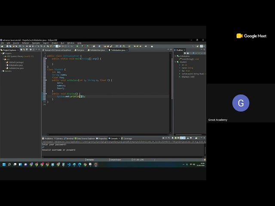This screenshot has height=206, width=275.
Task: Collapse Student class in Outline
Action: [175, 62]
